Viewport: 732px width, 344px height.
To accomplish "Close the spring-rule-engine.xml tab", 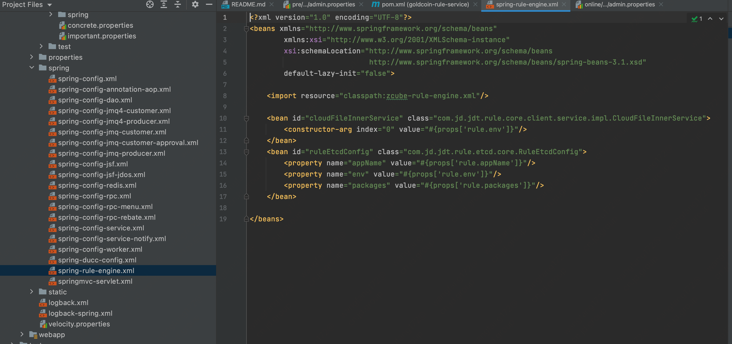I will [564, 4].
